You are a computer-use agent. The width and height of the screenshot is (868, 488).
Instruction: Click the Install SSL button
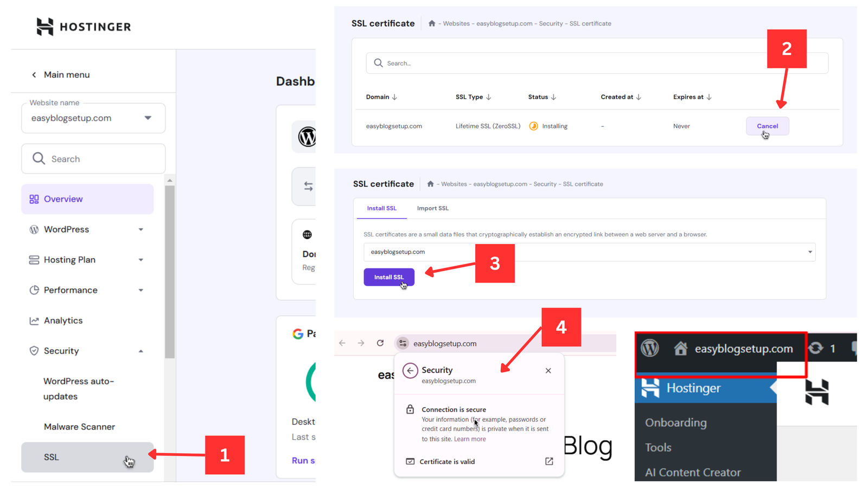click(389, 277)
